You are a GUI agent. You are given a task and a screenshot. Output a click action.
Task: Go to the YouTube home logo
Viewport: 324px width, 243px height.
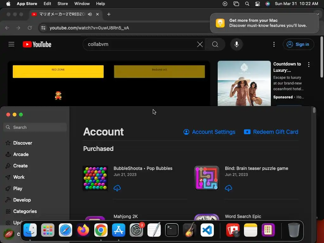click(x=37, y=44)
